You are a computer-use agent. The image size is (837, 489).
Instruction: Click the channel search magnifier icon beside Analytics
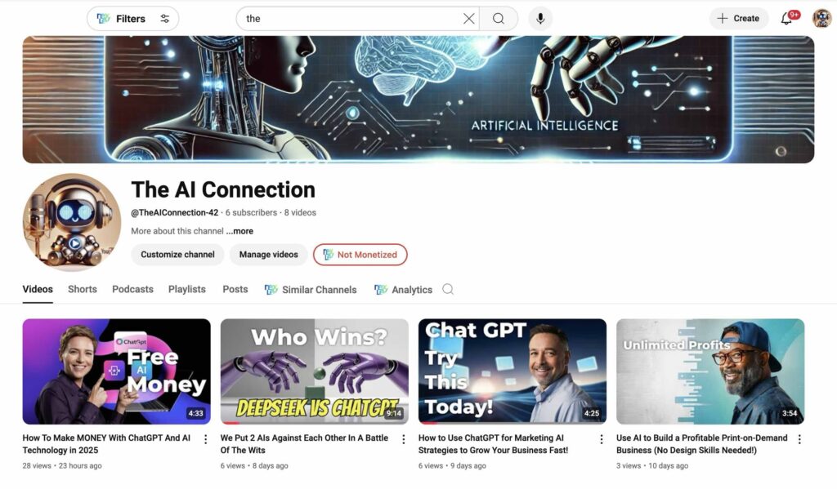point(448,289)
